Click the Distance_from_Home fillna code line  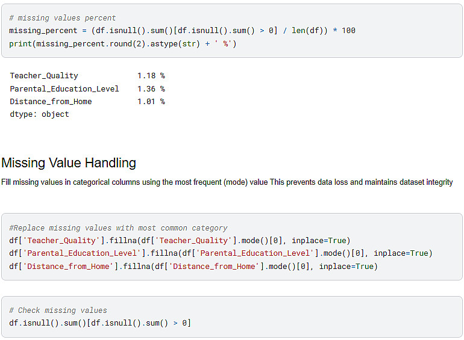[x=193, y=267]
